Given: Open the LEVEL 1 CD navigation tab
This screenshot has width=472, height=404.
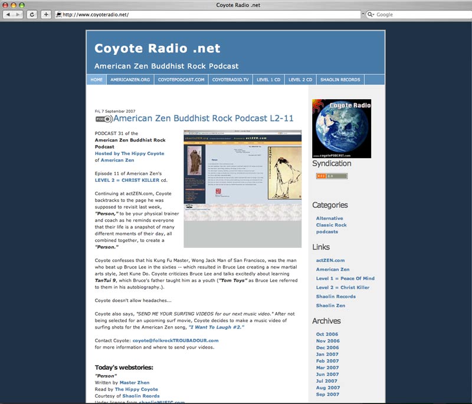Looking at the screenshot, I should [268, 80].
